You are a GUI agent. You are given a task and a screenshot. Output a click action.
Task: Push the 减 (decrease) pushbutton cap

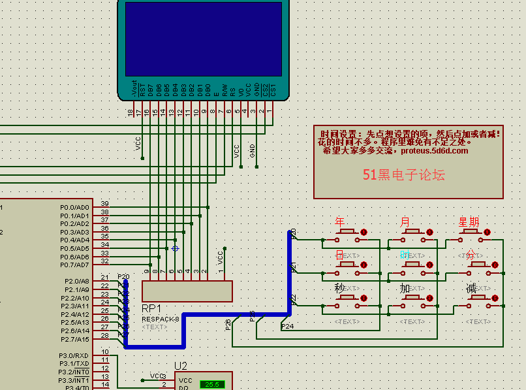[478, 297]
